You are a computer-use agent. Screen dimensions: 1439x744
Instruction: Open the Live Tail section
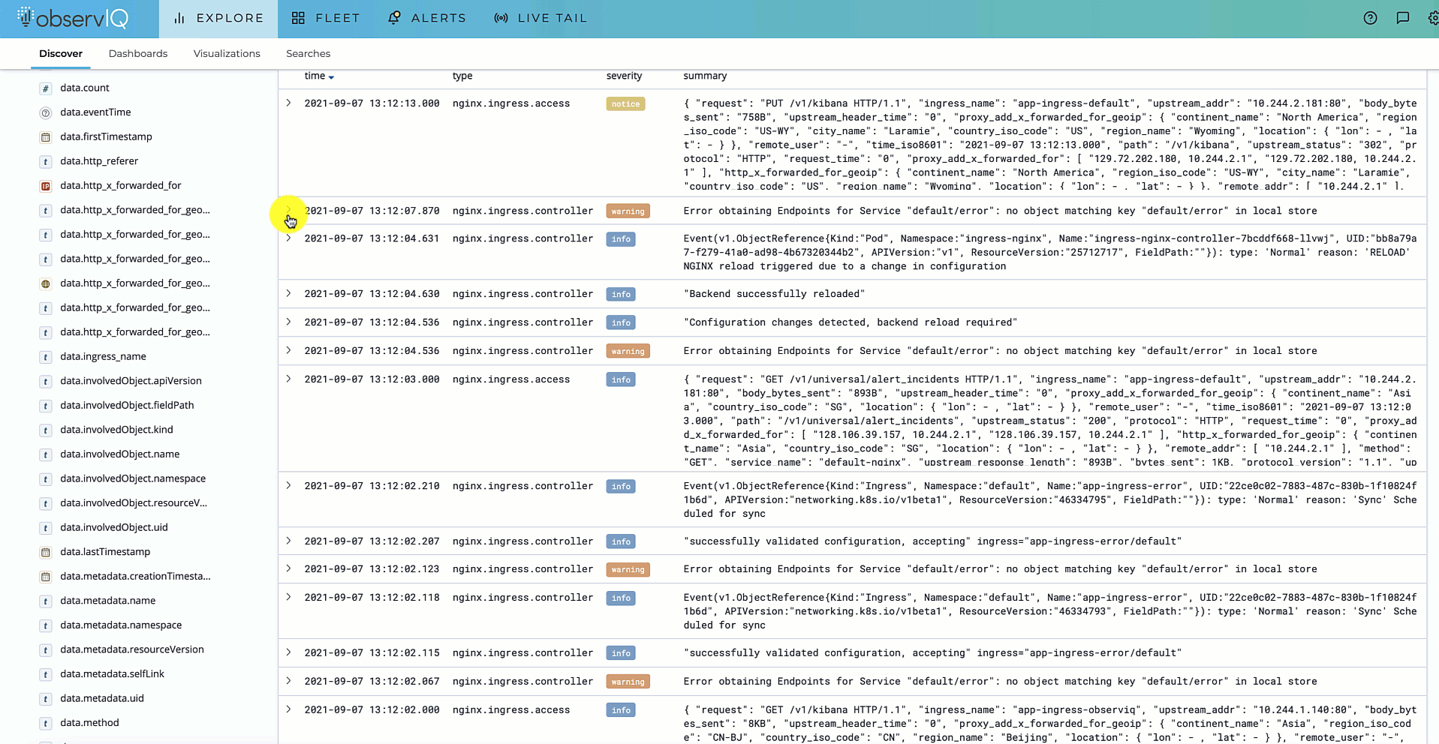pyautogui.click(x=540, y=18)
